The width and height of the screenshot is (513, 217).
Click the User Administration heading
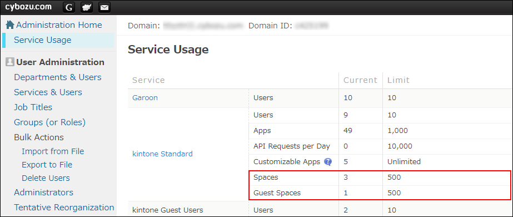(x=60, y=62)
